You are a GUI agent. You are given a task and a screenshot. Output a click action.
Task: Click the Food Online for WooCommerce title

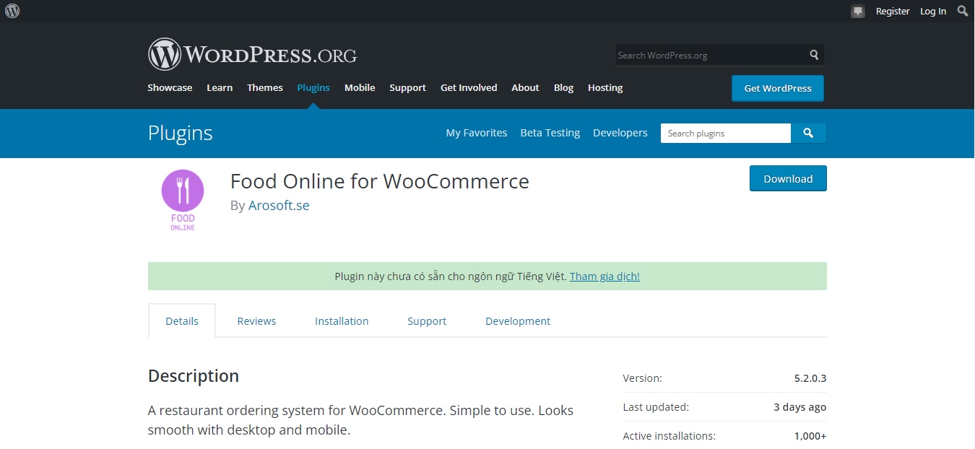380,181
